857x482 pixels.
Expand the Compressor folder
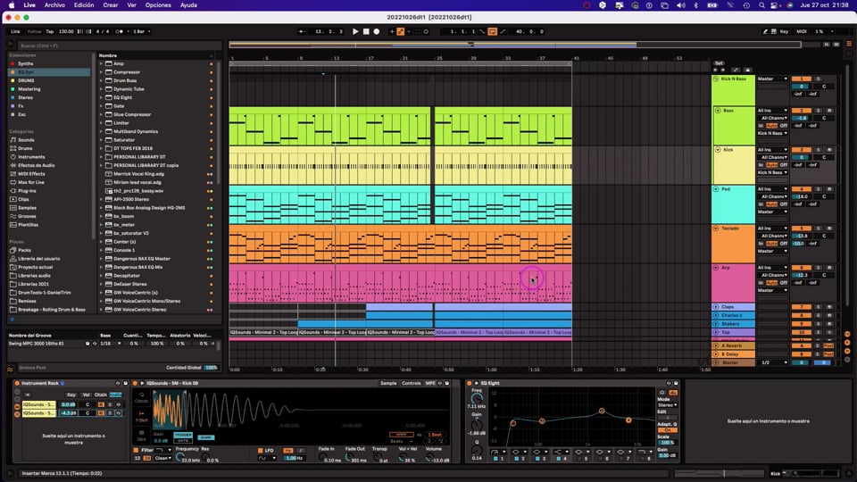[101, 72]
